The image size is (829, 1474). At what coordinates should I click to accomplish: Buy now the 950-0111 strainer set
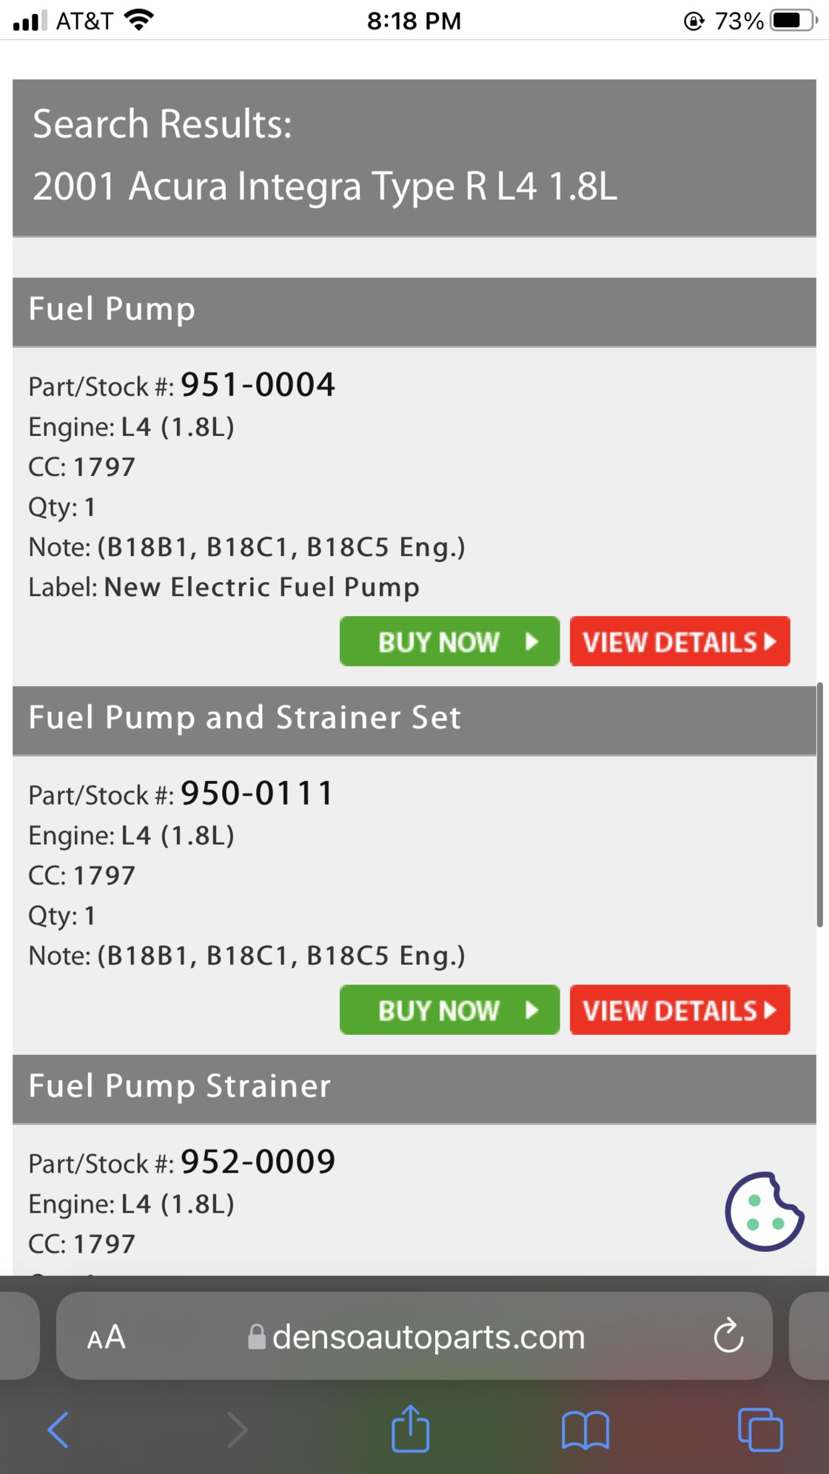coord(449,1010)
